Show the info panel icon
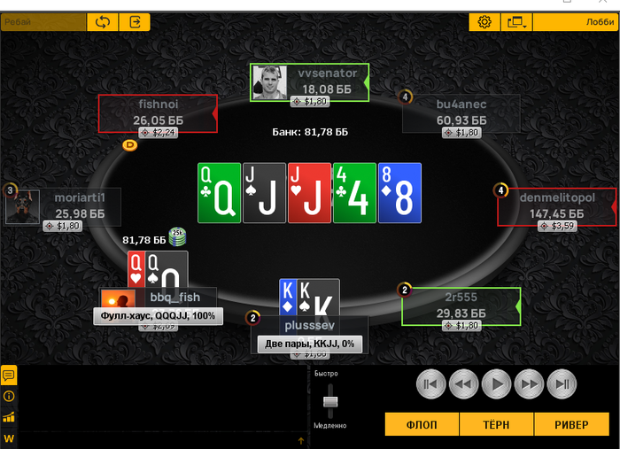Screen dimensions: 620x449 click(9, 396)
